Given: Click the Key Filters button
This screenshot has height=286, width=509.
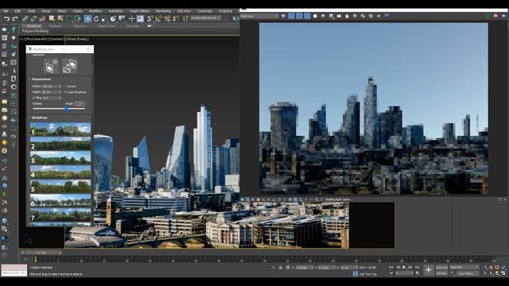Looking at the screenshot, I should (467, 273).
